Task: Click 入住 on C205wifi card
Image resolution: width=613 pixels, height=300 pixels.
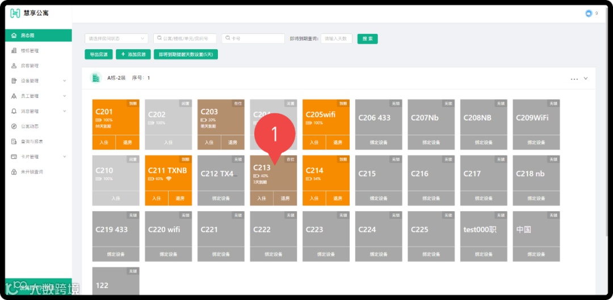Action: [314, 143]
